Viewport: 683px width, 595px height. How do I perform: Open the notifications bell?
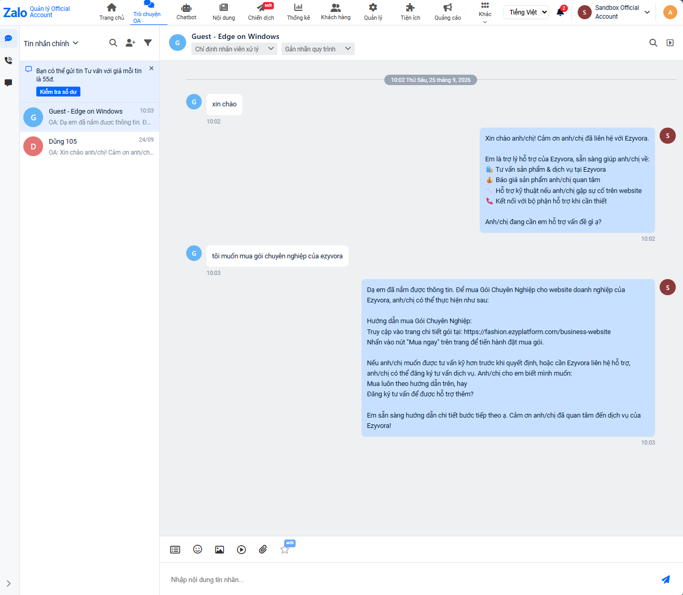click(560, 12)
